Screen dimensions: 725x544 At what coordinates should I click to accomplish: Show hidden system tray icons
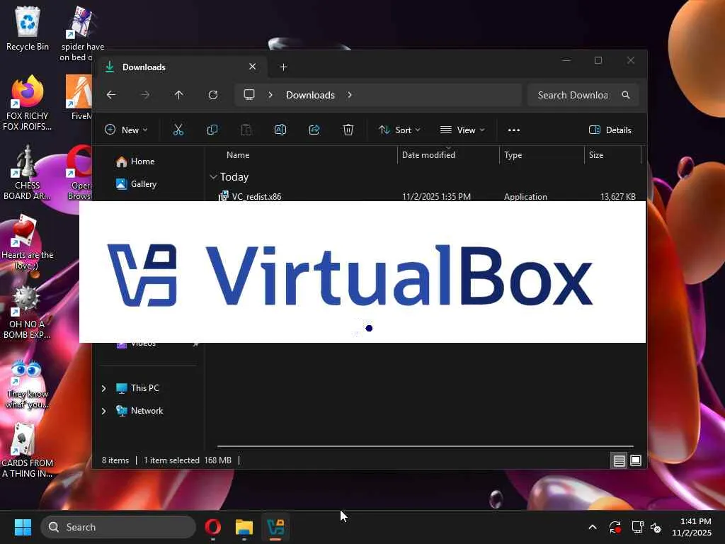tap(593, 527)
